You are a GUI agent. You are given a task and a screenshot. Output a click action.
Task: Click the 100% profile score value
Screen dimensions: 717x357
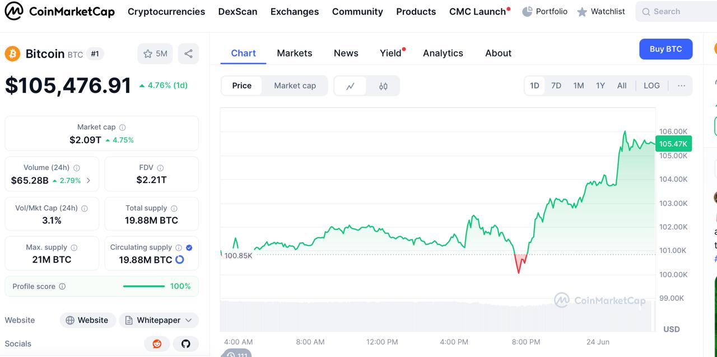point(180,286)
